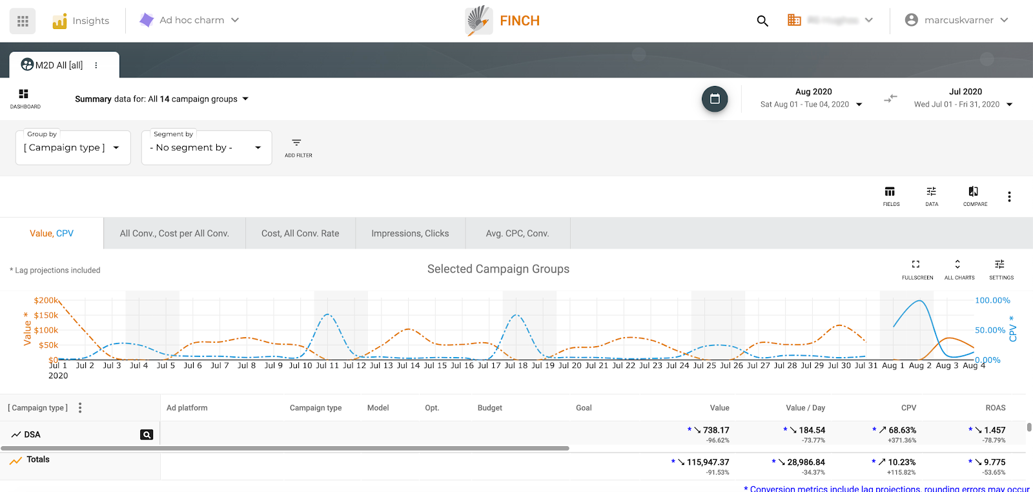1033x492 pixels.
Task: Expand the marcuskvarner user menu
Action: (1004, 20)
